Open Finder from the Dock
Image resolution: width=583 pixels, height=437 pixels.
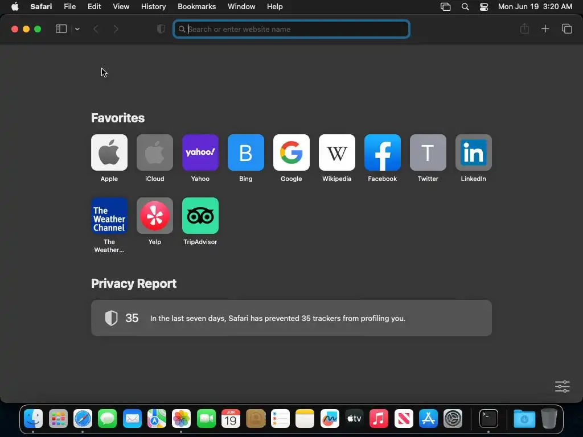(34, 419)
